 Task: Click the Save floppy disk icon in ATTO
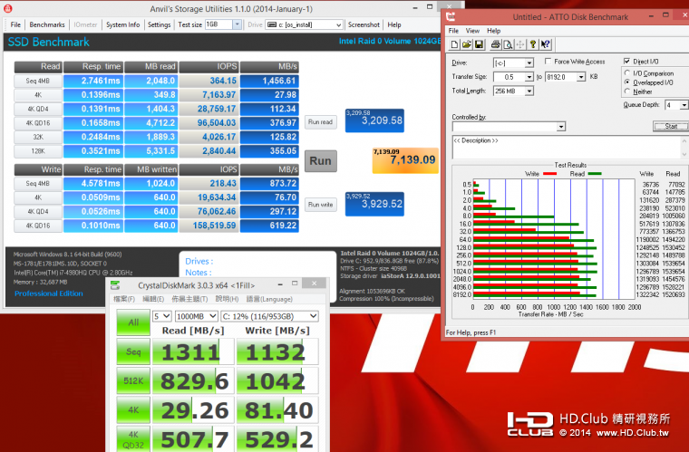click(478, 44)
